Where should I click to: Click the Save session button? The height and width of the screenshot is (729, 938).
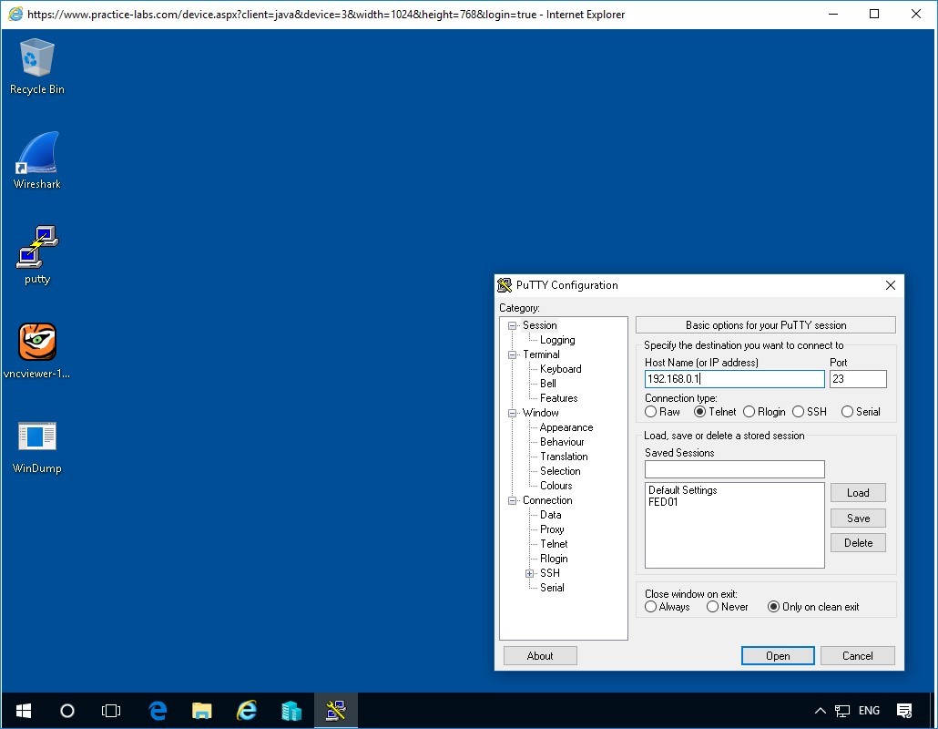click(858, 519)
